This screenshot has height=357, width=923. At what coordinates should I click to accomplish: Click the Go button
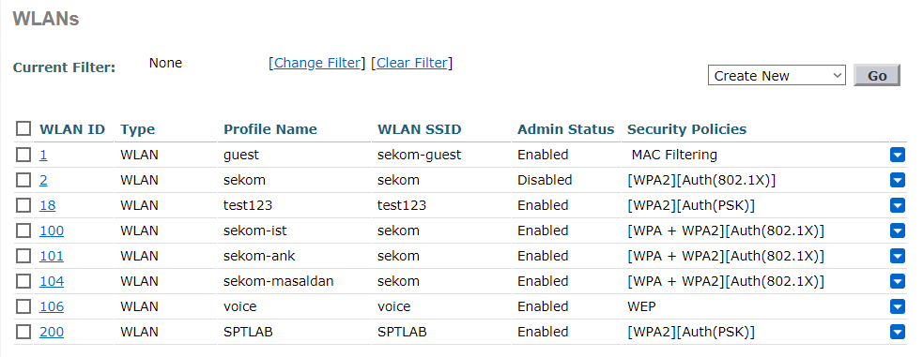[876, 75]
